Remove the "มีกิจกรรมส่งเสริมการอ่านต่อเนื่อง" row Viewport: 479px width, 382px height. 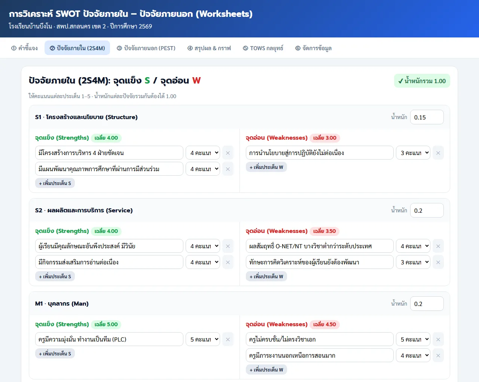click(228, 262)
